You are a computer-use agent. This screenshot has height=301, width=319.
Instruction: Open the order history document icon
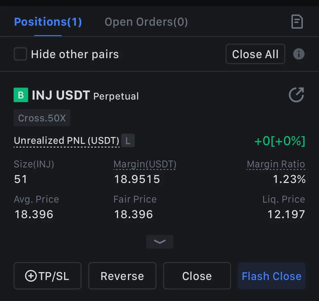(297, 22)
